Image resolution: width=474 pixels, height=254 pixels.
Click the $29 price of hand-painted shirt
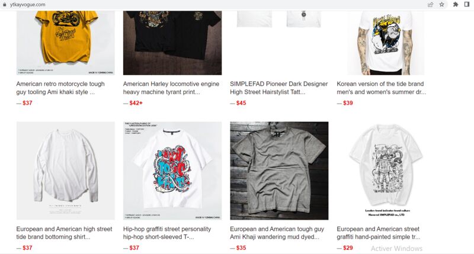point(348,248)
